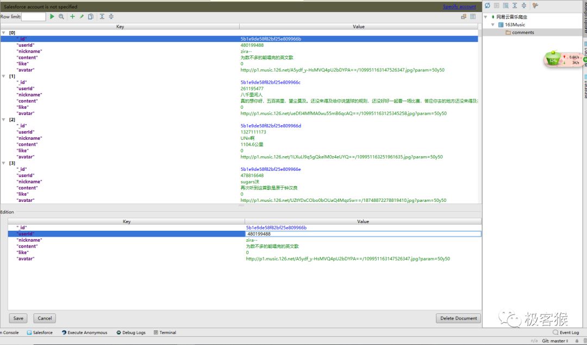Collapse all result rows in results toolbar
The image size is (587, 345).
point(111,16)
